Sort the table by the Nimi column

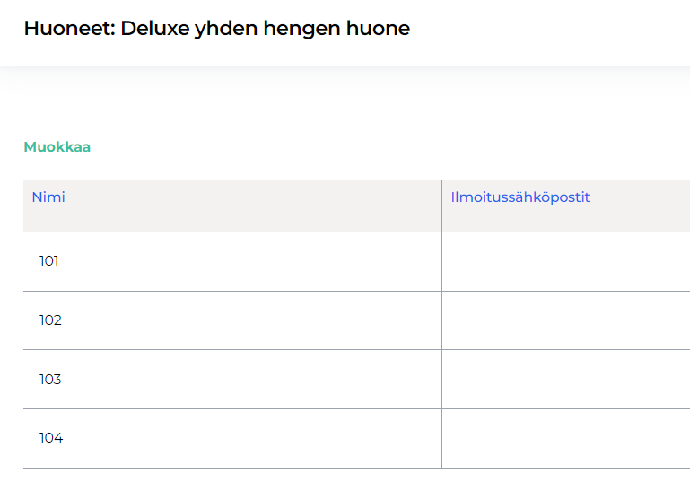[48, 197]
